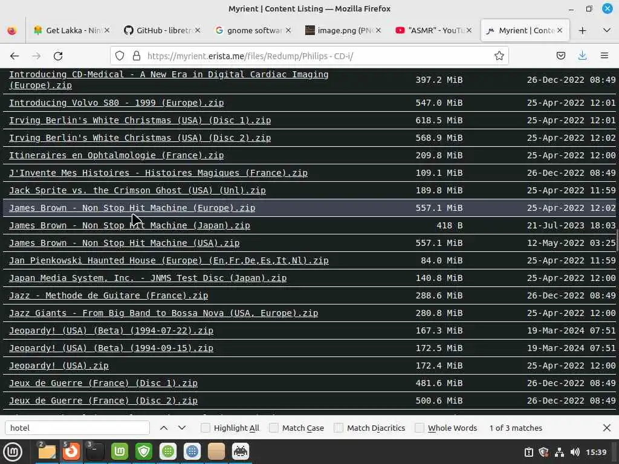Download Irving Berlin's White Christmas Disc 2

point(140,138)
